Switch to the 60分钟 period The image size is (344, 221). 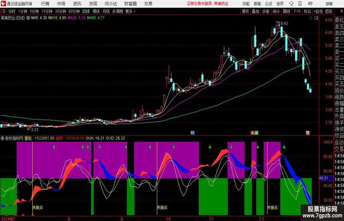74,11
